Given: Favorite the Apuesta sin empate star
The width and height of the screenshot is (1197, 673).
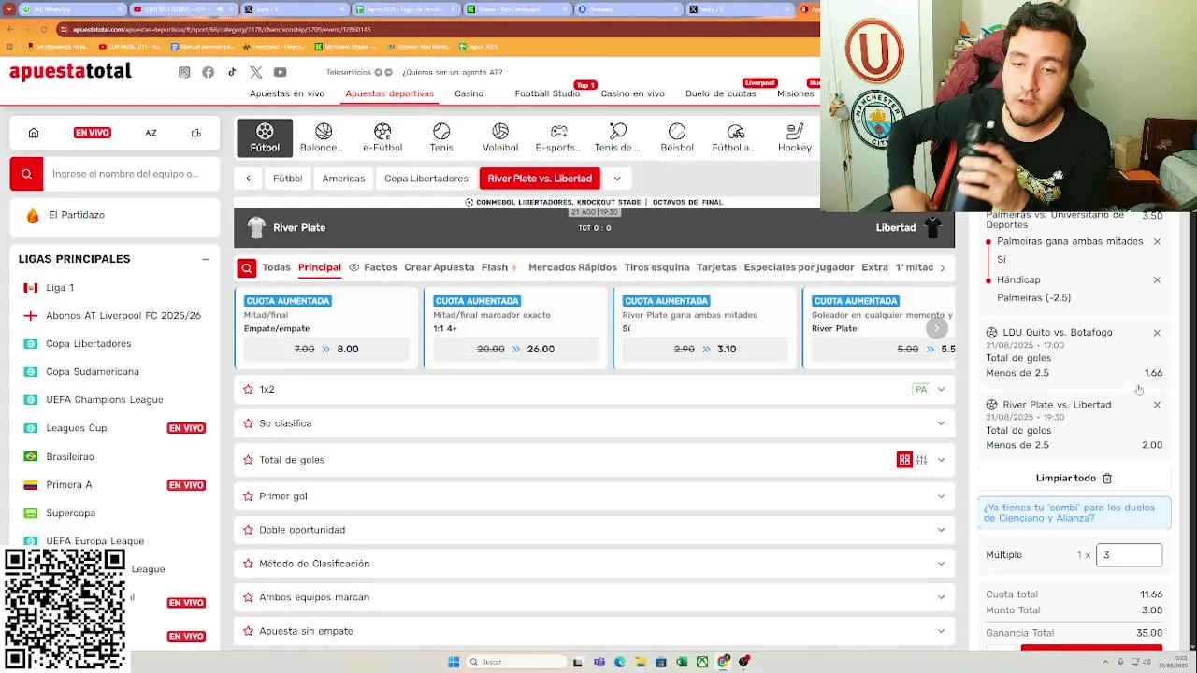Looking at the screenshot, I should click(248, 631).
